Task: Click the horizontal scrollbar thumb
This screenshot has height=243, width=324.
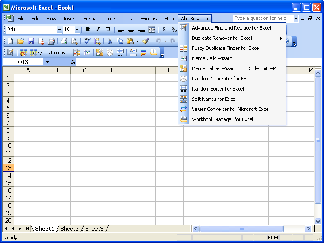Action: pos(241,228)
